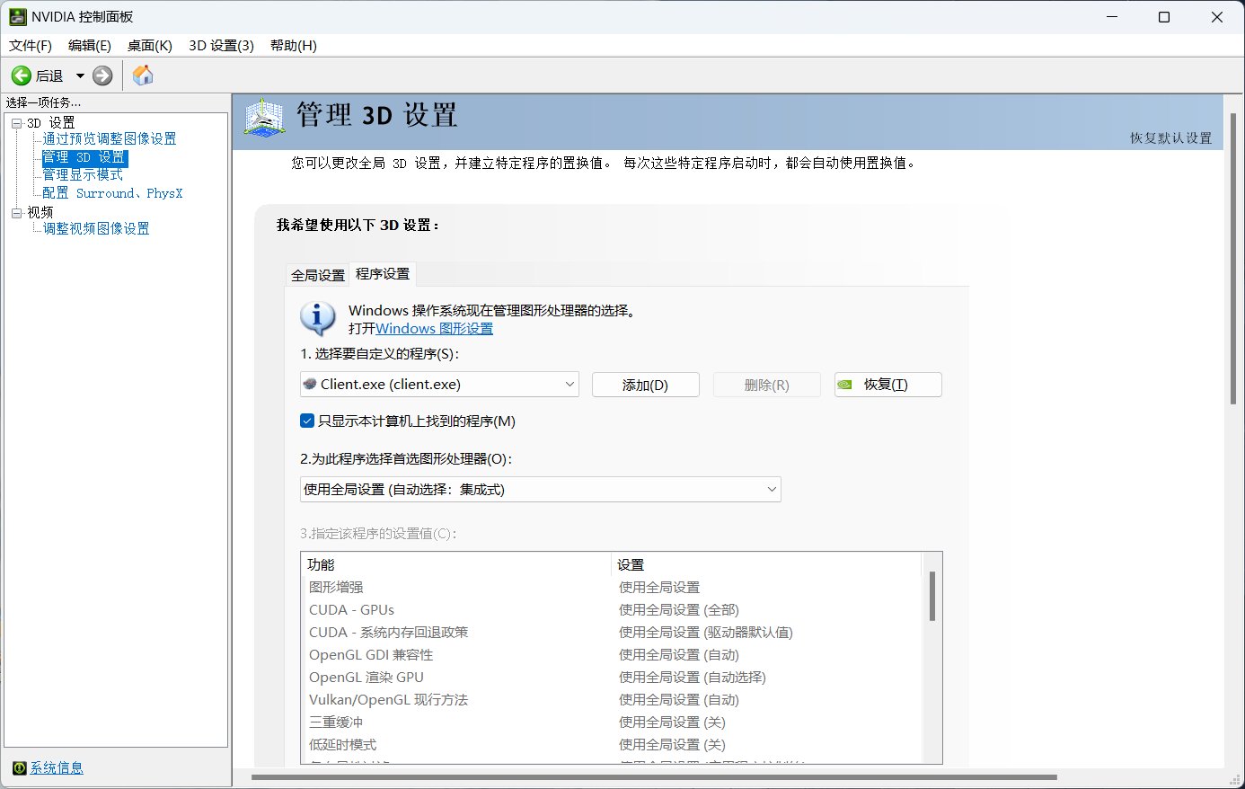Open the program selection dropdown Client.exe
Viewport: 1245px width, 789px height.
click(439, 385)
